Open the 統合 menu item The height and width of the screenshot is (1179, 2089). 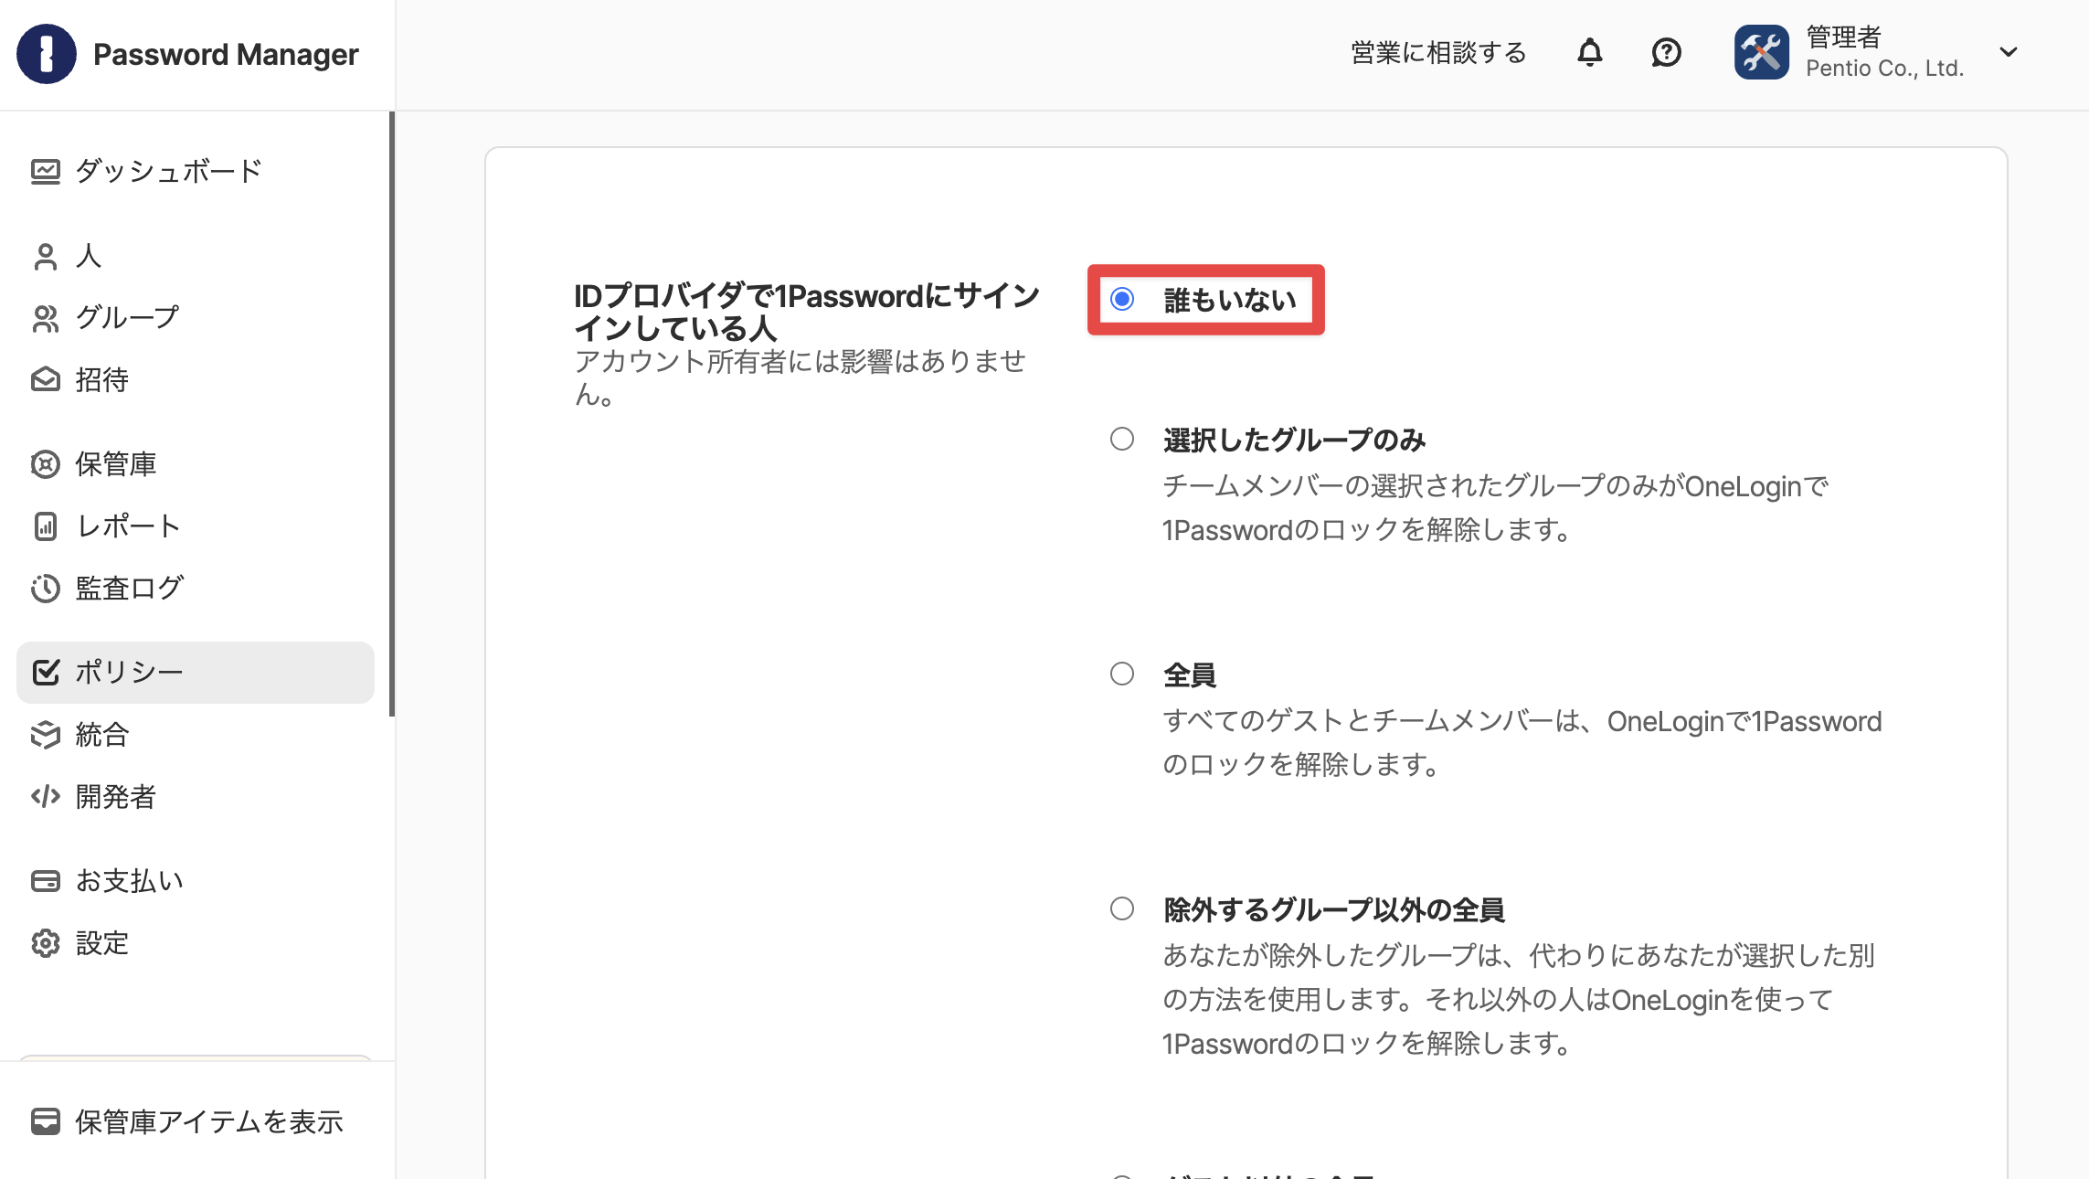(x=196, y=735)
